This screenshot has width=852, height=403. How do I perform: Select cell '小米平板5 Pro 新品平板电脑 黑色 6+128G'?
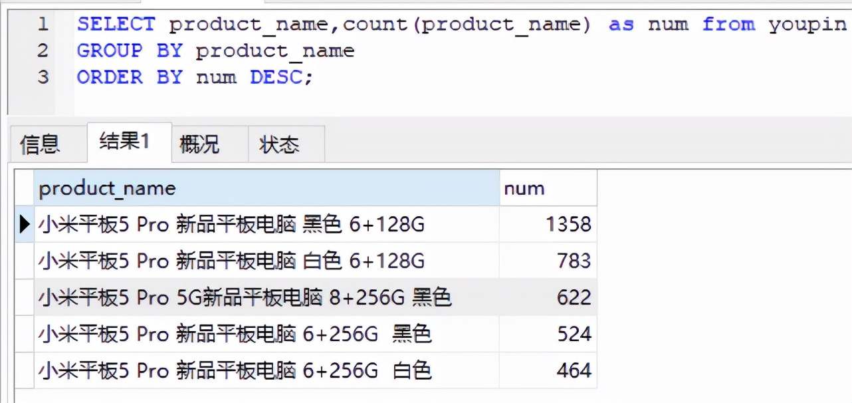(266, 224)
